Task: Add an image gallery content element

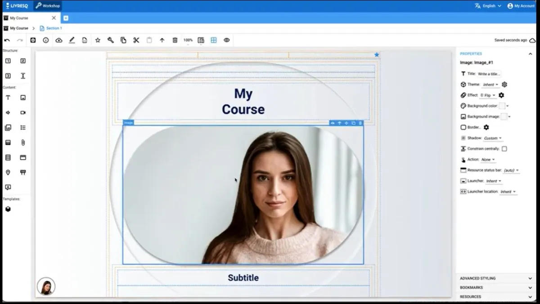Action: pyautogui.click(x=8, y=128)
